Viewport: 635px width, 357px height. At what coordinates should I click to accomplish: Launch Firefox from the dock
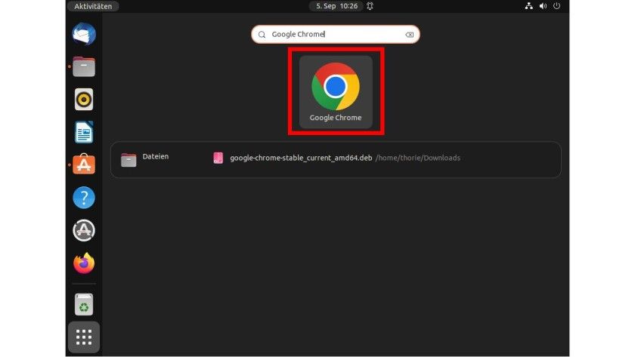(x=84, y=263)
